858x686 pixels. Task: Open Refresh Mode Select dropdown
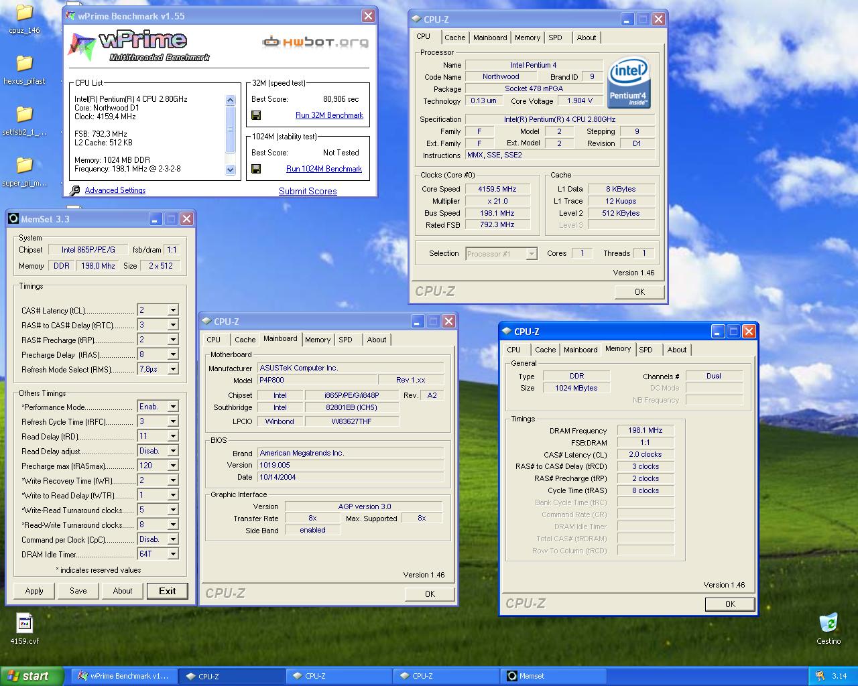tap(173, 369)
